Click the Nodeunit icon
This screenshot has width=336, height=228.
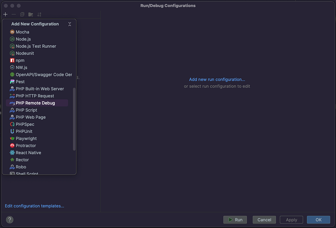click(x=12, y=53)
